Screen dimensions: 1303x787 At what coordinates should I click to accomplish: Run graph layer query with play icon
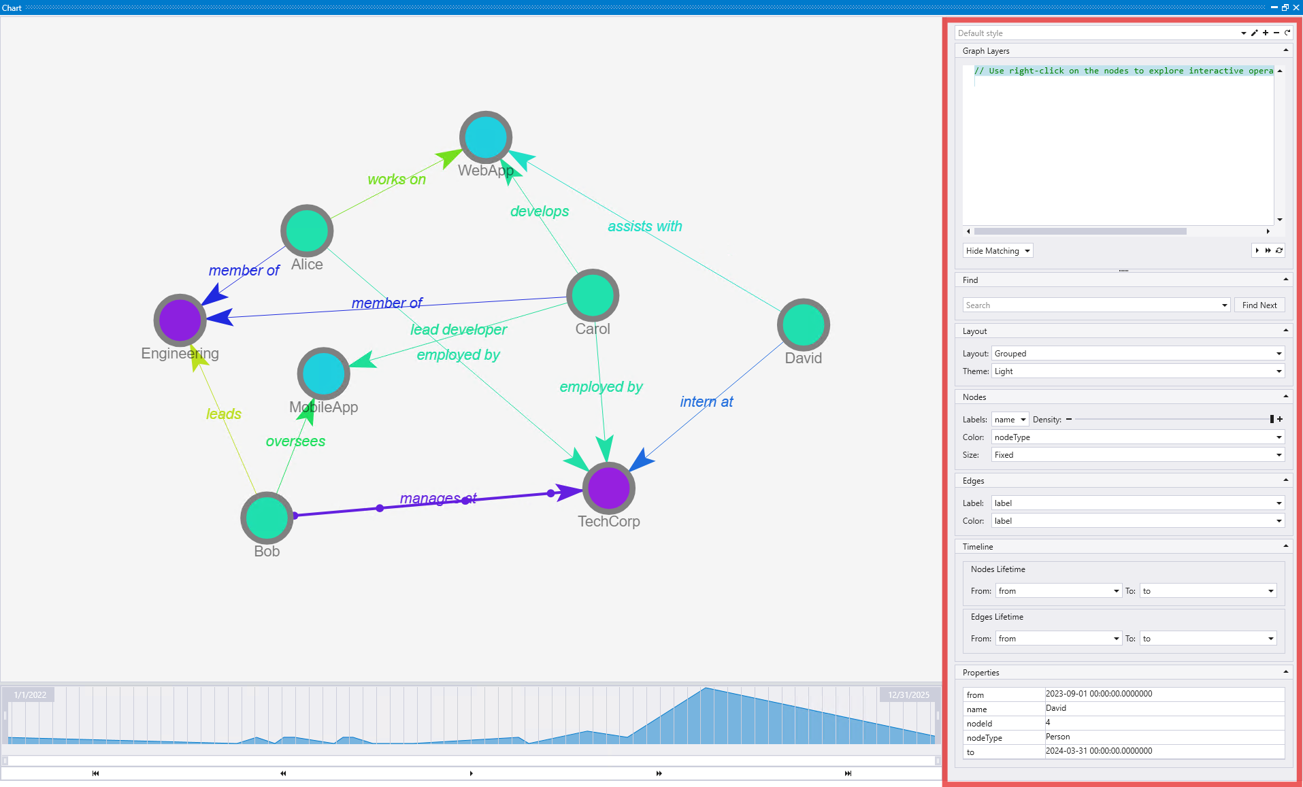click(x=1257, y=250)
